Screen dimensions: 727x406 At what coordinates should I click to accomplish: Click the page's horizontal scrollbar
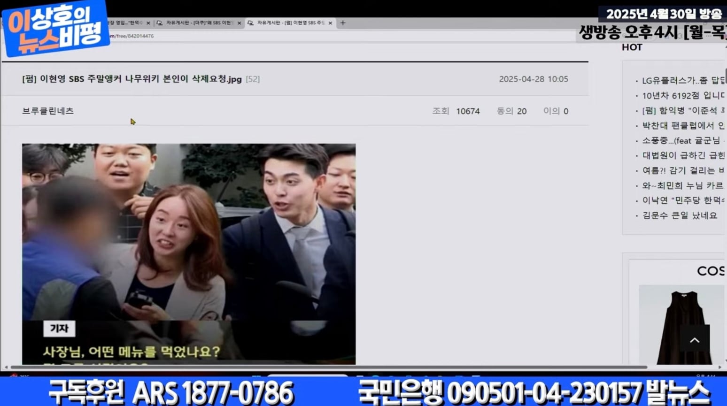tap(329, 367)
